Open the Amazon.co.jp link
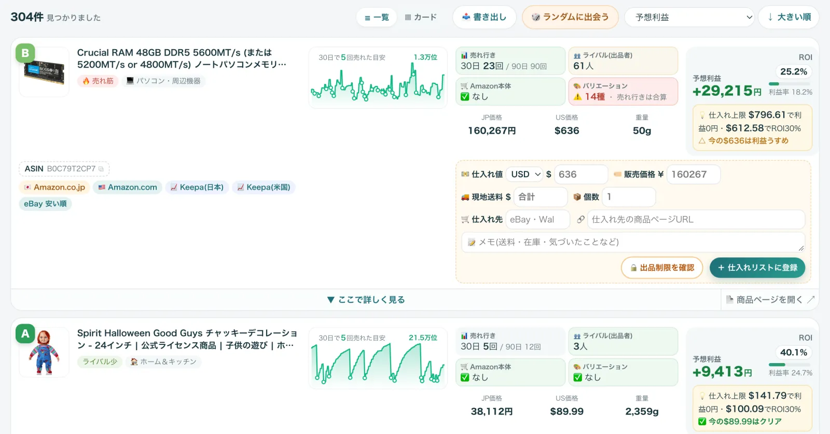830x434 pixels. (54, 187)
